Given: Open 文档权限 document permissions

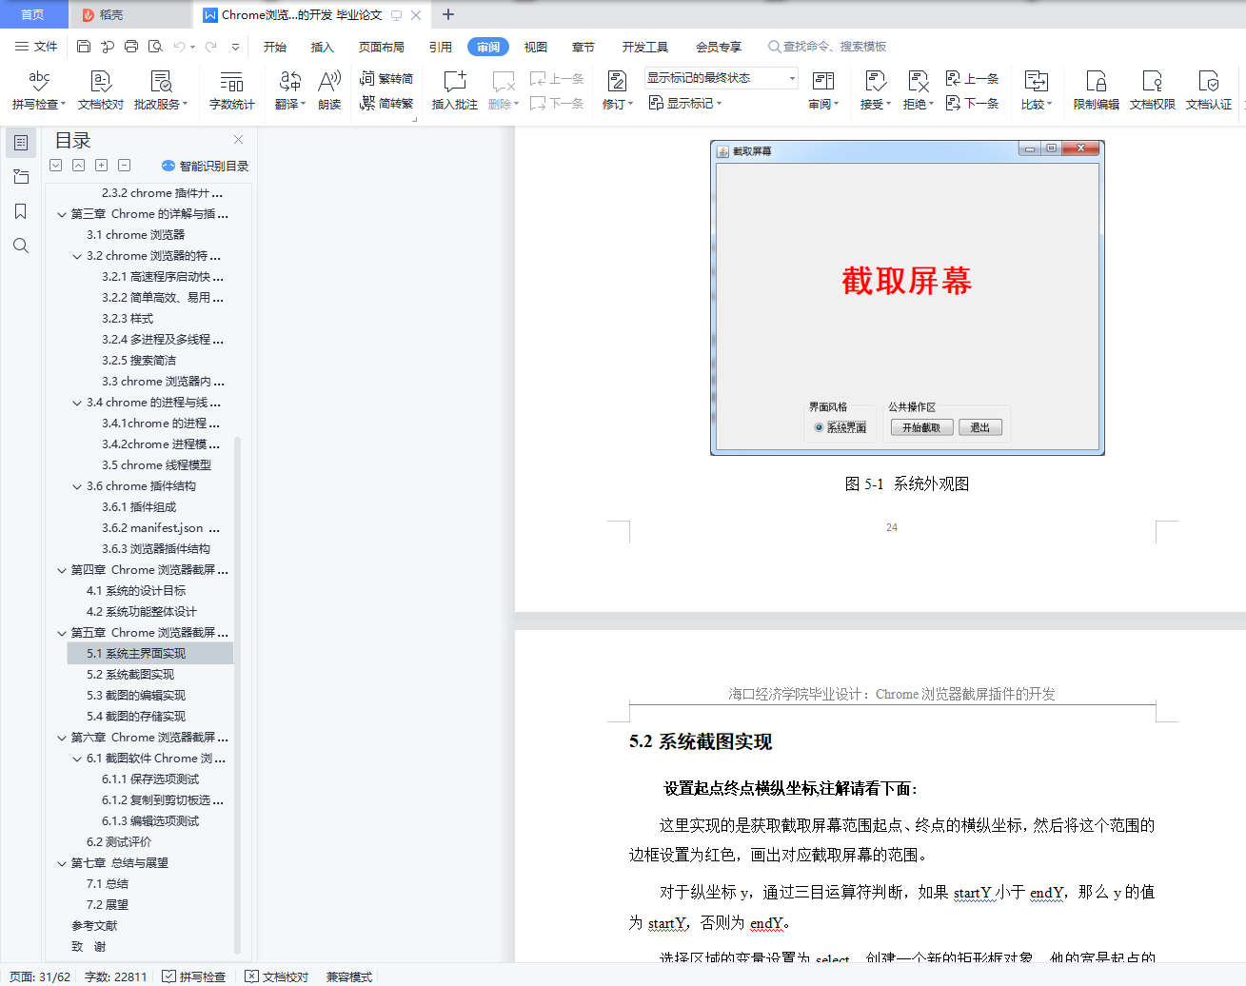Looking at the screenshot, I should click(x=1153, y=89).
